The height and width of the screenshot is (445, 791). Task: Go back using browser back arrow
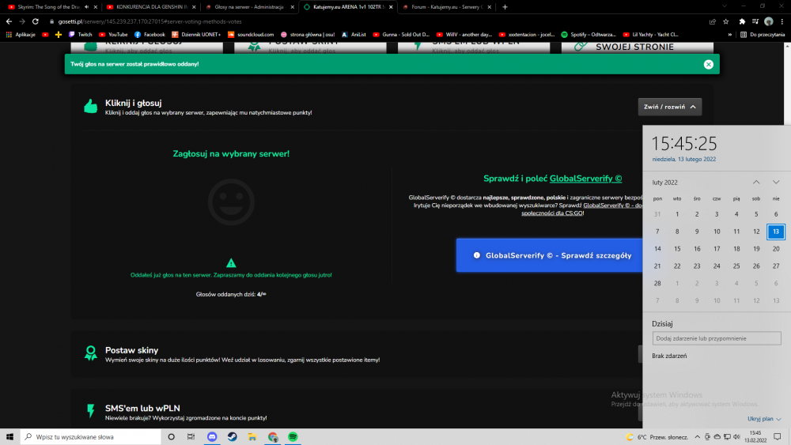click(x=9, y=21)
